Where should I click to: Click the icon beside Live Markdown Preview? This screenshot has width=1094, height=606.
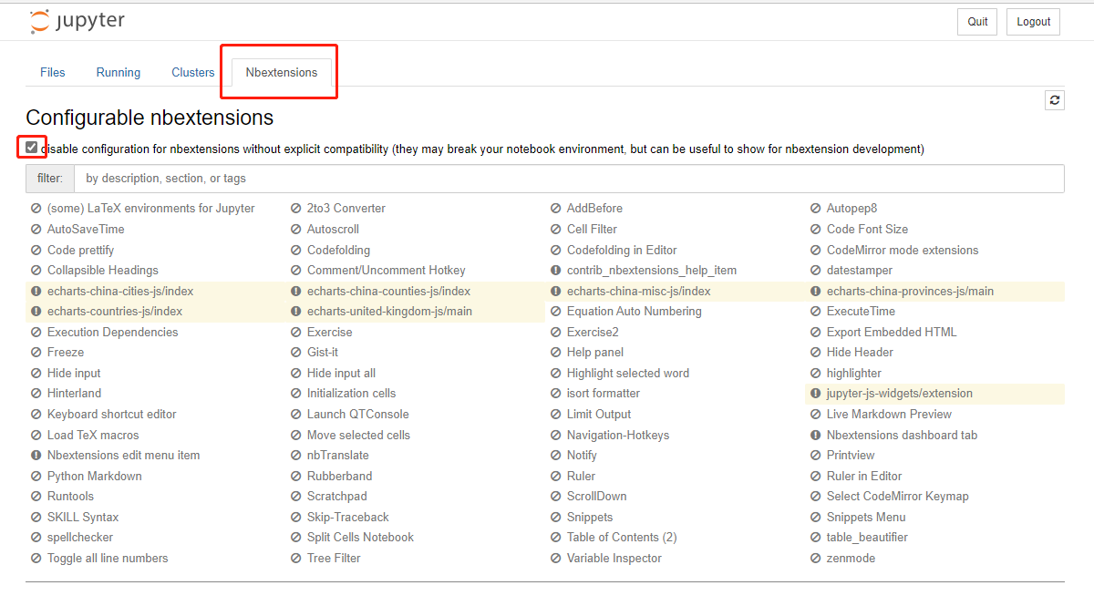(x=816, y=415)
